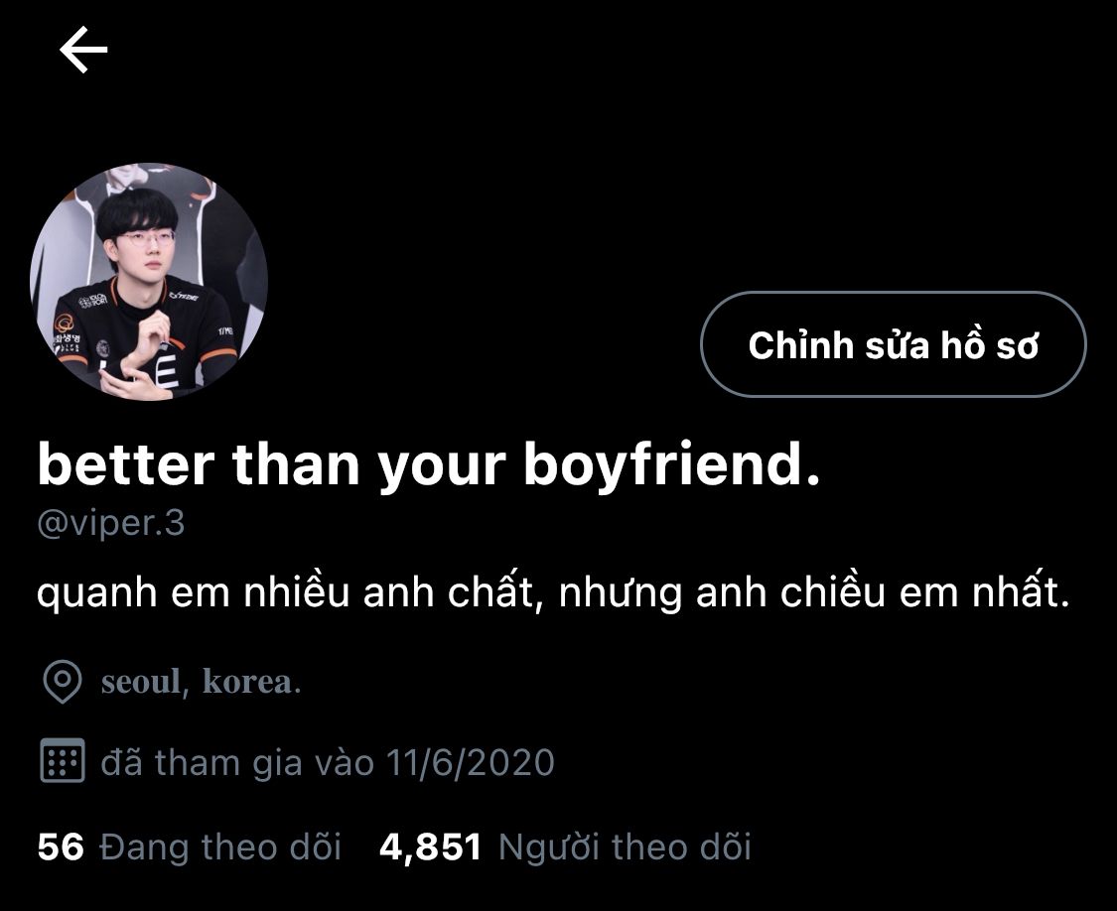This screenshot has width=1117, height=911.
Task: Click the @viper.3 username handle
Action: (x=111, y=524)
